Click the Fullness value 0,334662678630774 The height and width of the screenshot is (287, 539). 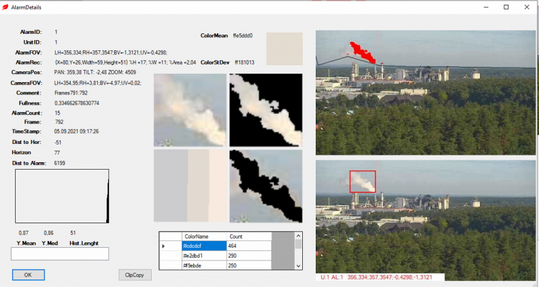pos(77,103)
